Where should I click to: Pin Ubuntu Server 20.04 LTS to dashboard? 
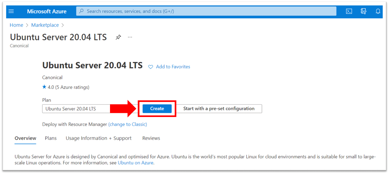pos(118,37)
